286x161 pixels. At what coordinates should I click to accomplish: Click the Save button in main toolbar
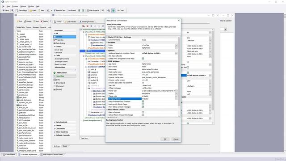click(6, 10)
